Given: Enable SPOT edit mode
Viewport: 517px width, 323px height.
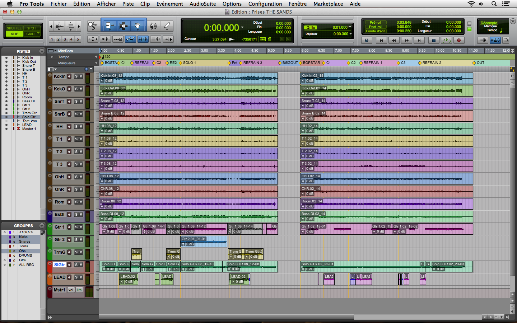Looking at the screenshot, I should click(32, 28).
